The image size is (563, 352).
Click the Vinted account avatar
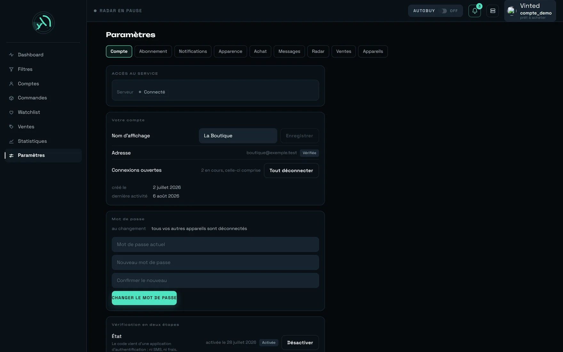click(x=511, y=11)
